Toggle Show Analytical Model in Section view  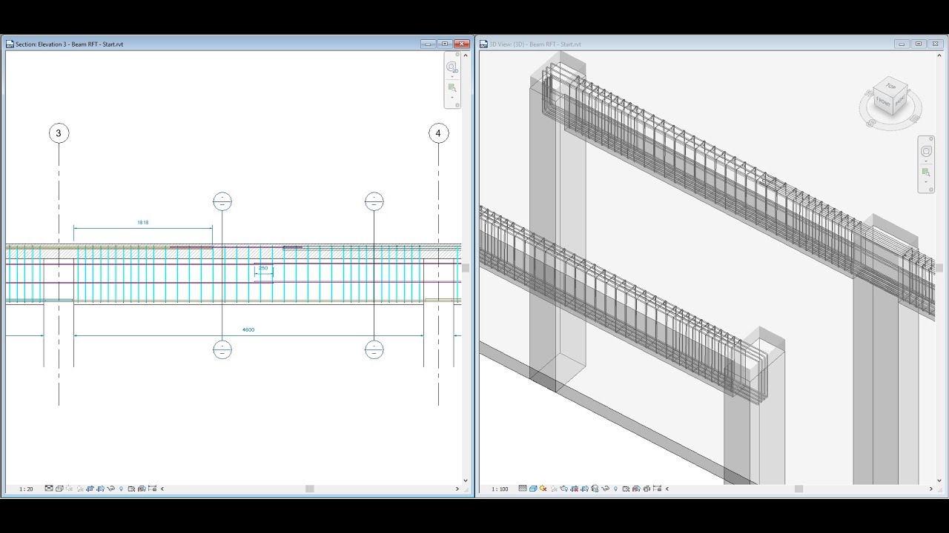[142, 489]
